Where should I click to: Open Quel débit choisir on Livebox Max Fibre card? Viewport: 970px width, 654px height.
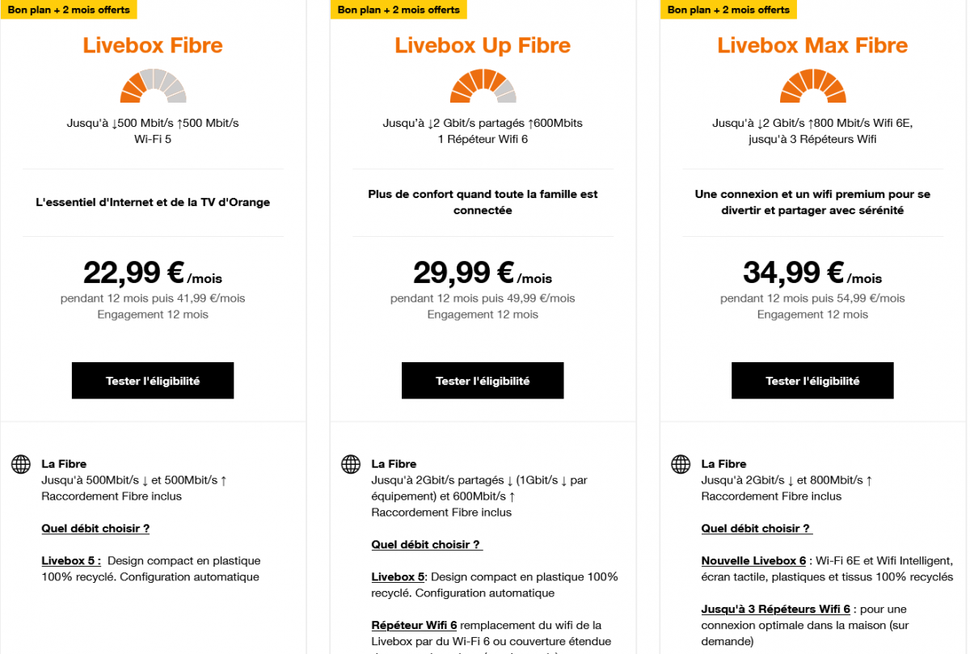[x=755, y=528]
